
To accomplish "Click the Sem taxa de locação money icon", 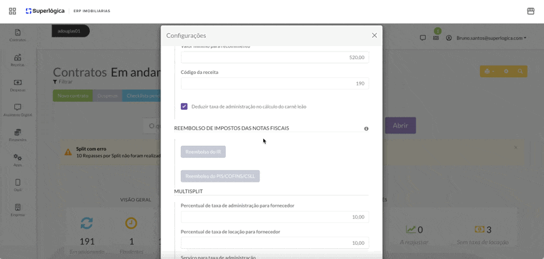I will (479, 229).
